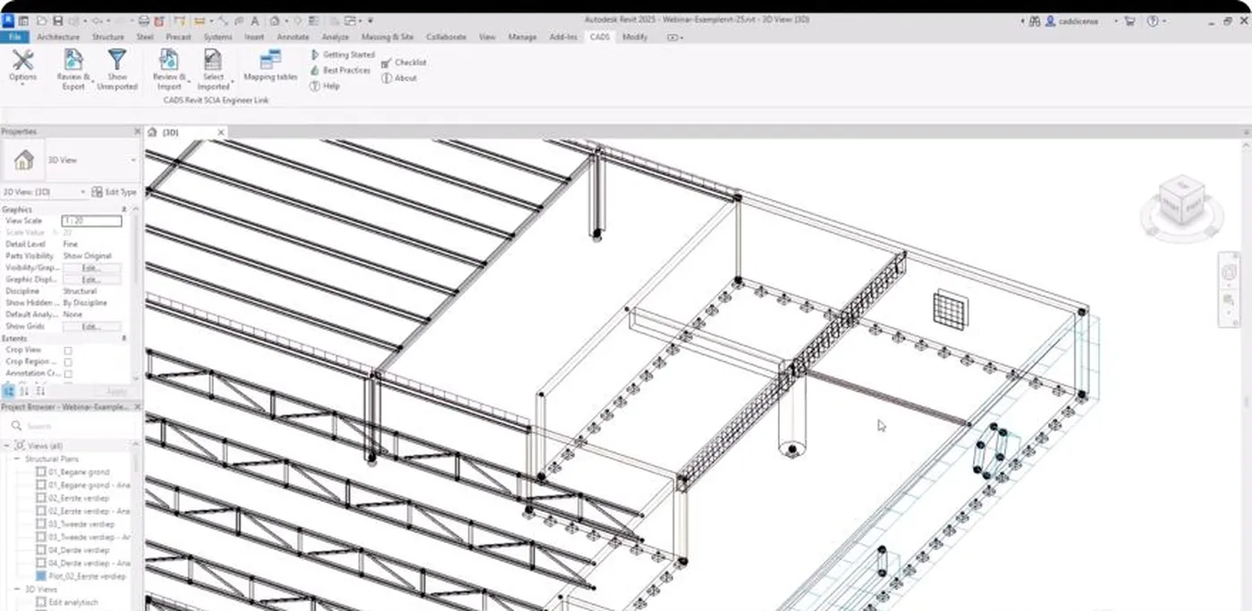Click the Select Imported icon

click(x=213, y=60)
